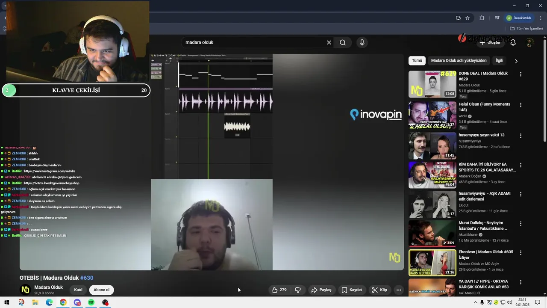Screen dimensions: 547x308
Task: Show hidden system tray icons chevron
Action: click(475, 302)
